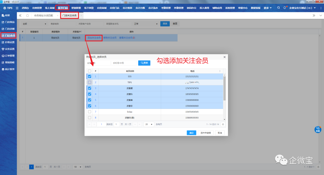Open the 客服 customer service floating icon
Viewport: 324px width, 175px height.
click(318, 129)
